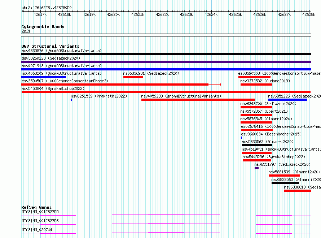Select nsv6251539 Prakrithi2022 variant label
The width and height of the screenshot is (321, 238).
[x=99, y=96]
